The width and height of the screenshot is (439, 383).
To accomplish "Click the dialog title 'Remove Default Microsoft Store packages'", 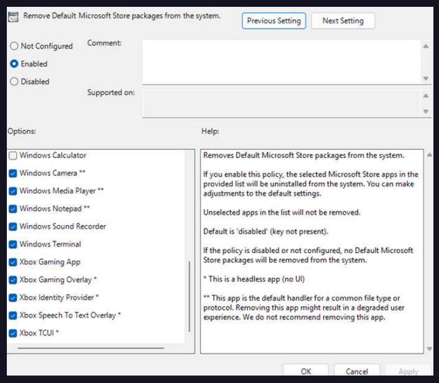I will (122, 16).
